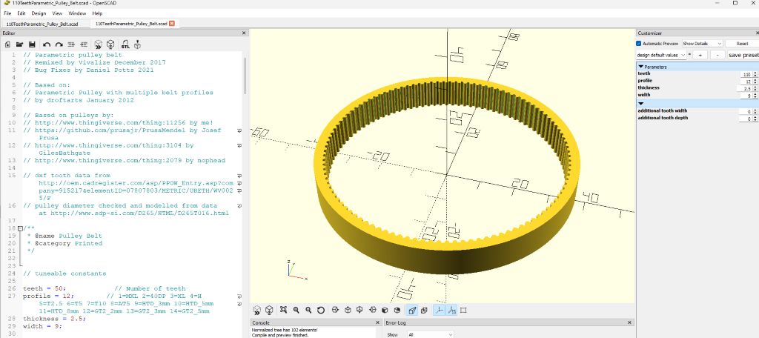Viewport: 759px width, 338px height.
Task: Click the New file icon in editor toolbar
Action: pyautogui.click(x=7, y=44)
